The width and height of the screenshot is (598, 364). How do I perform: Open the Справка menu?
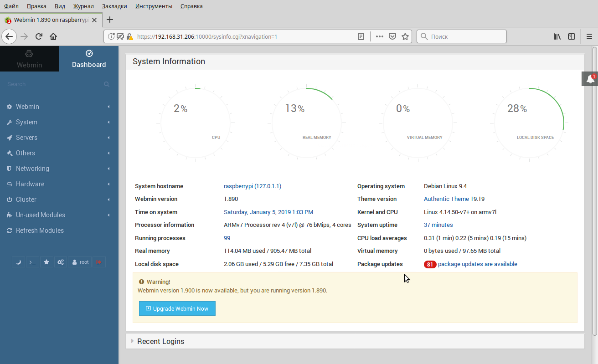coord(191,6)
